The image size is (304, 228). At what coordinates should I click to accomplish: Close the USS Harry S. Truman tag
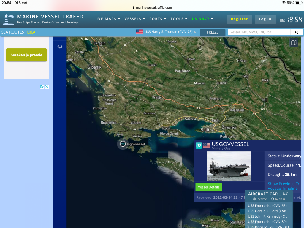click(195, 32)
